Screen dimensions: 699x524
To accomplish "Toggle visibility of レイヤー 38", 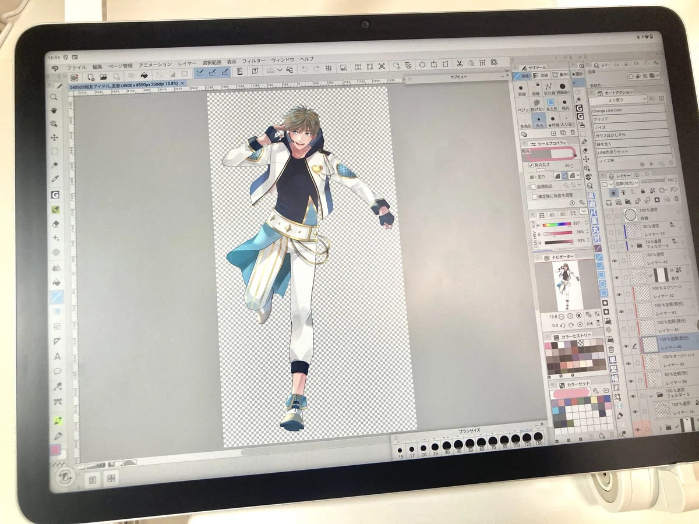I will pyautogui.click(x=631, y=380).
